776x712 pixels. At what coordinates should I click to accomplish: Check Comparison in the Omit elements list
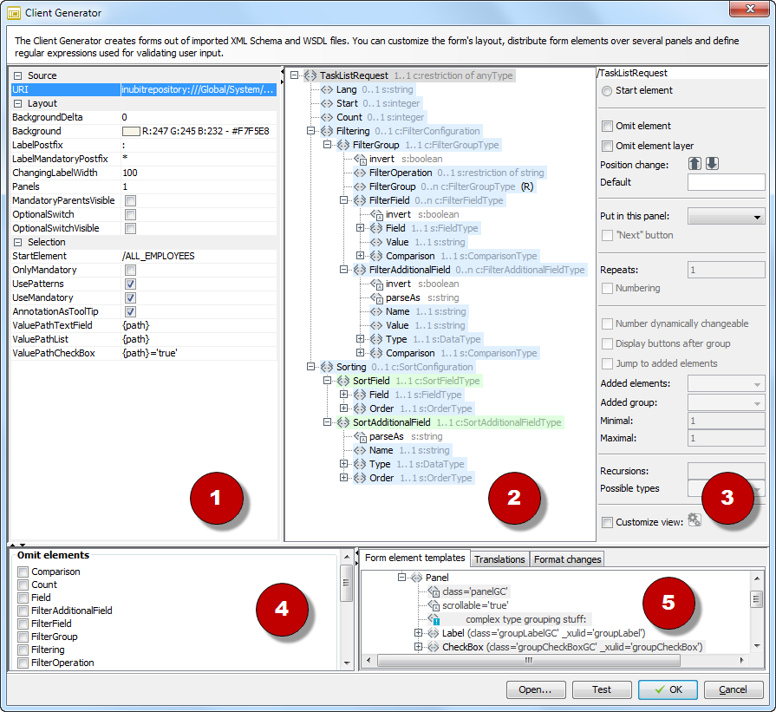(x=22, y=572)
